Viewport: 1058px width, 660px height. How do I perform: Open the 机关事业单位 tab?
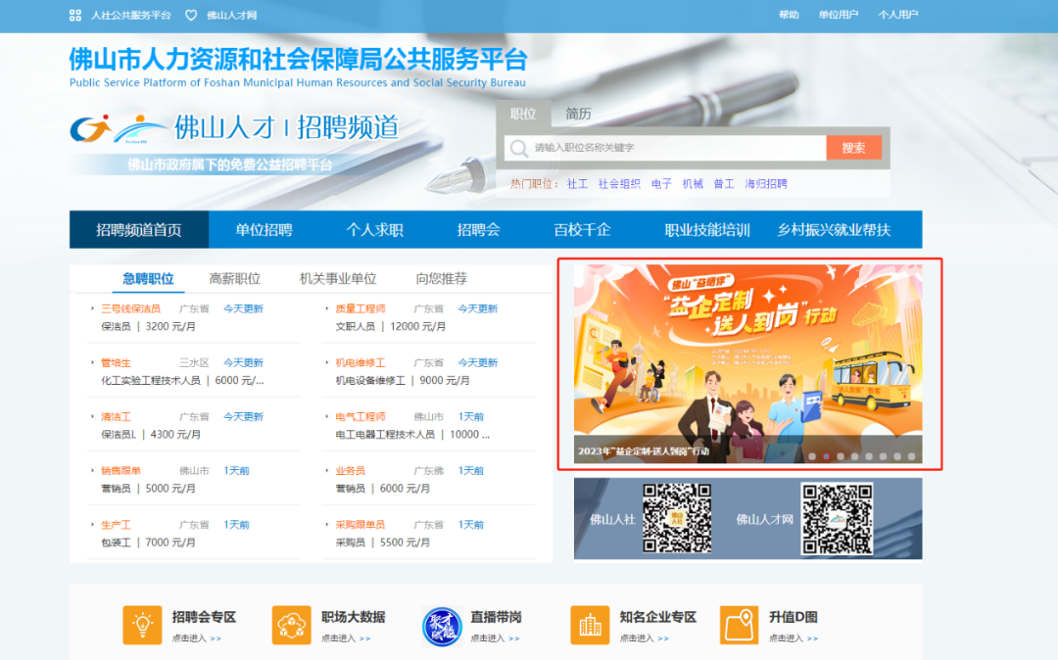click(x=338, y=278)
